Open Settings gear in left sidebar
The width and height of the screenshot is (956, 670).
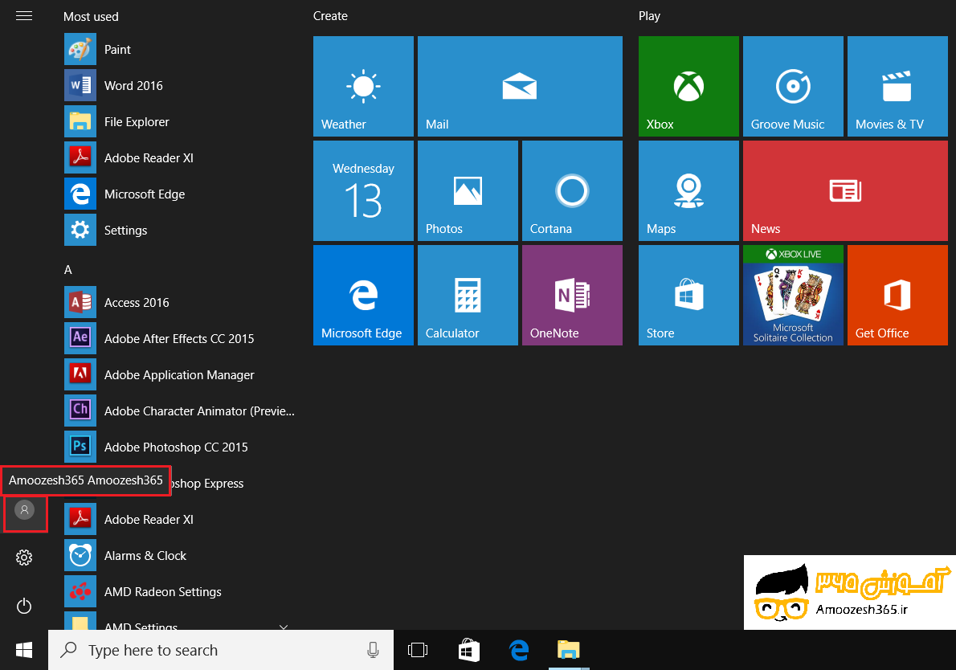[x=24, y=558]
